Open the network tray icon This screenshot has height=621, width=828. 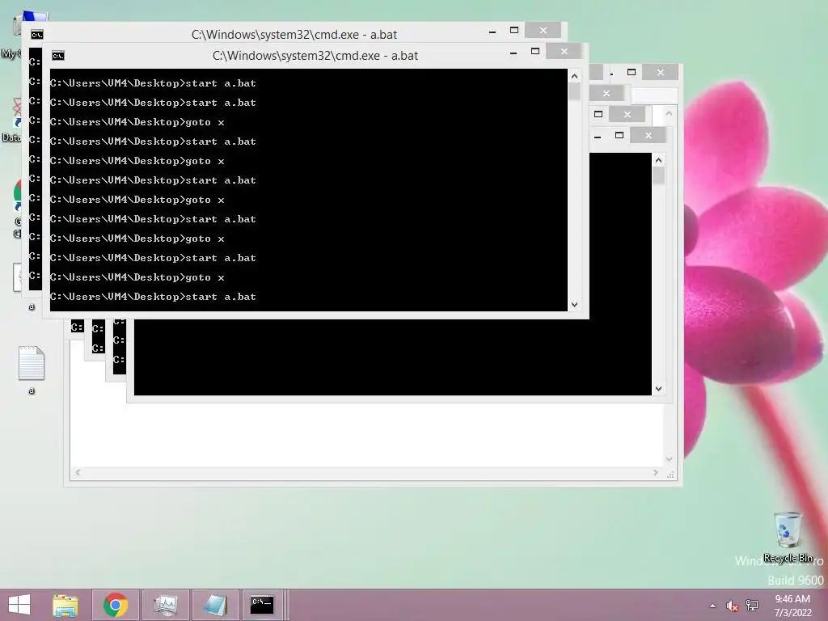tap(752, 606)
